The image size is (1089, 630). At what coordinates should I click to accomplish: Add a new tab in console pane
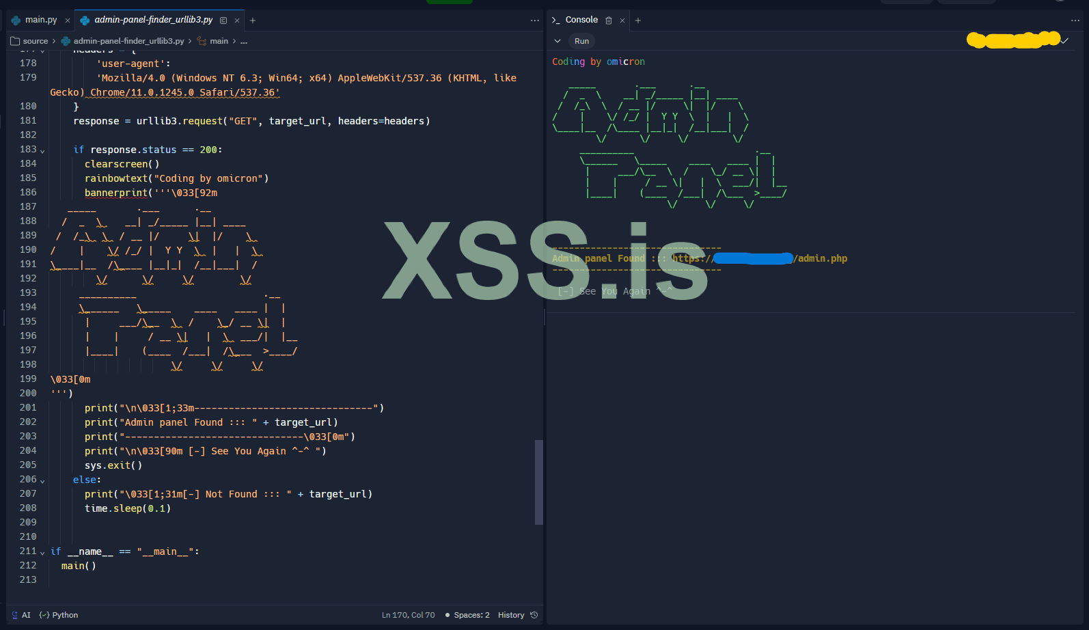tap(638, 20)
